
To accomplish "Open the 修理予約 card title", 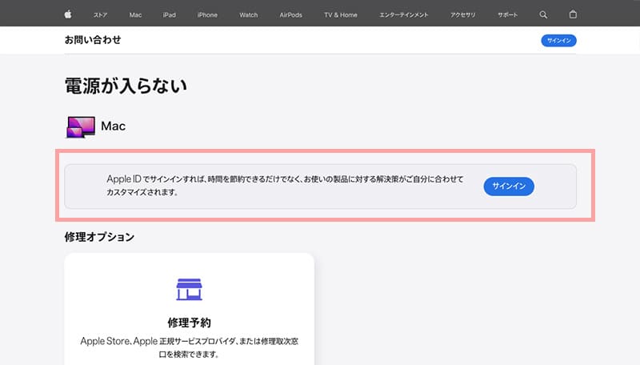I will tap(189, 323).
